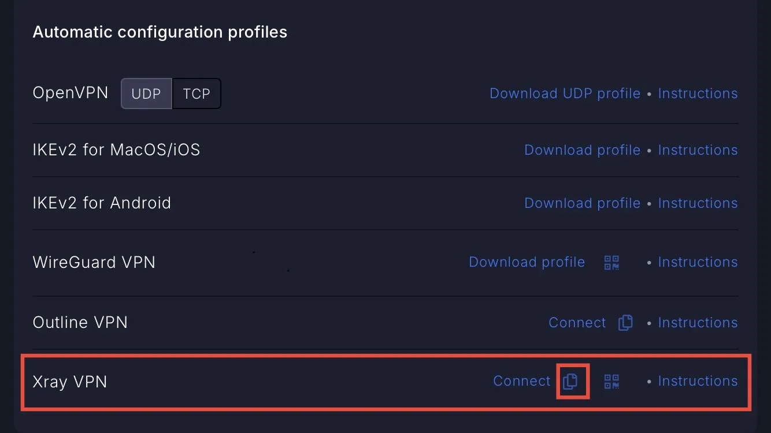
Task: Click the Automatic configuration profiles heading
Action: tap(160, 32)
